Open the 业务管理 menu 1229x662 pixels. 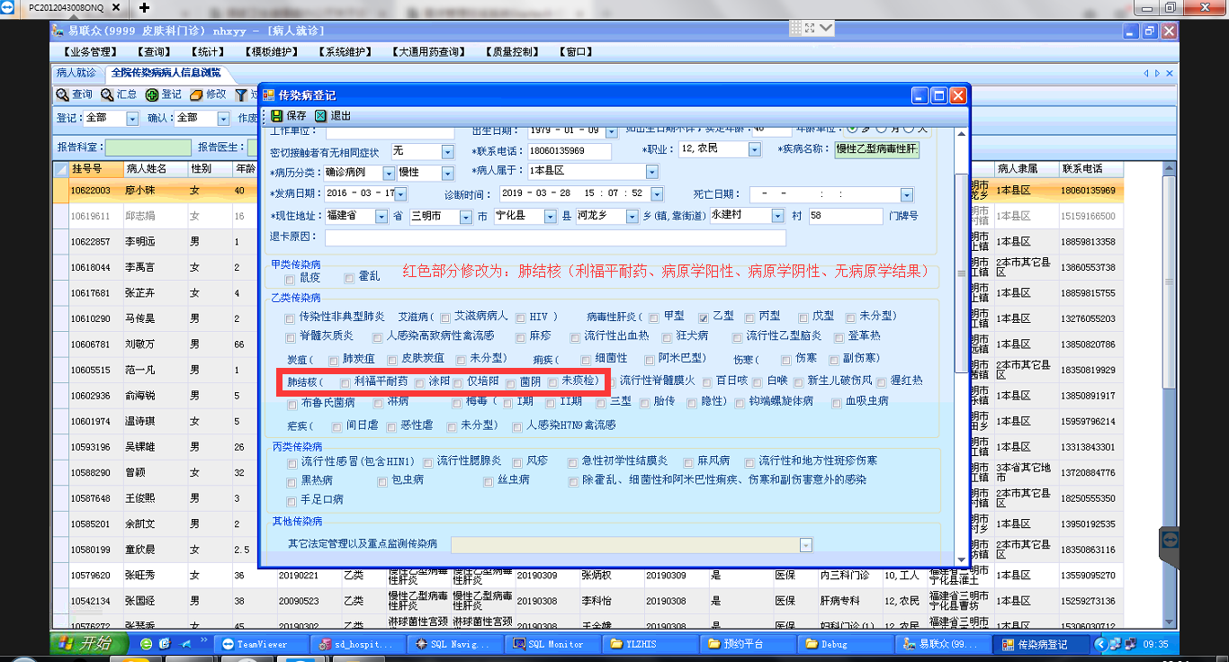pyautogui.click(x=90, y=52)
